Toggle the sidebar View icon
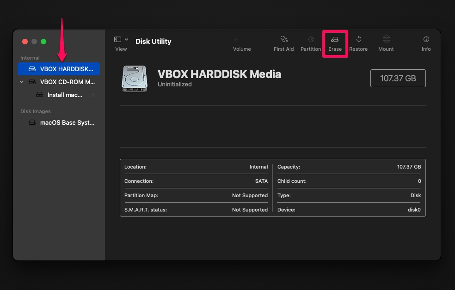Screen dimensions: 455x290 click(x=117, y=39)
